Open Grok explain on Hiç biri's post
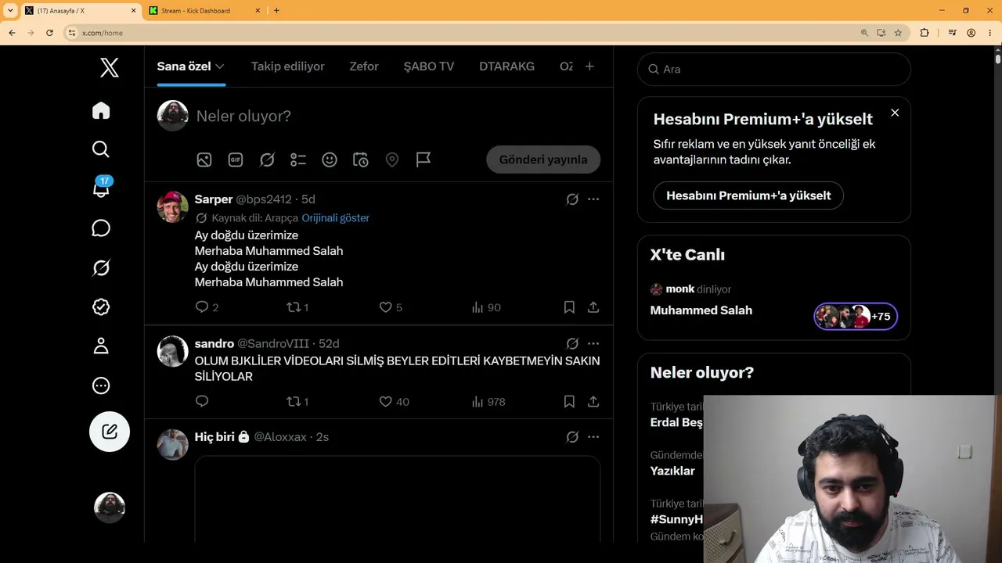 572,437
